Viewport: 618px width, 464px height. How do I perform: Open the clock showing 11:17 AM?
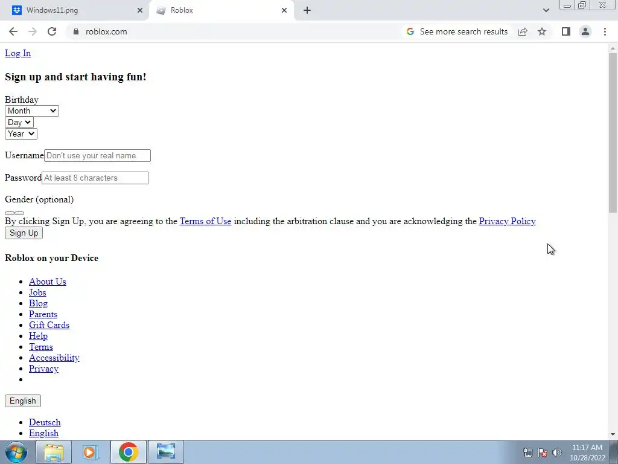[x=587, y=453]
